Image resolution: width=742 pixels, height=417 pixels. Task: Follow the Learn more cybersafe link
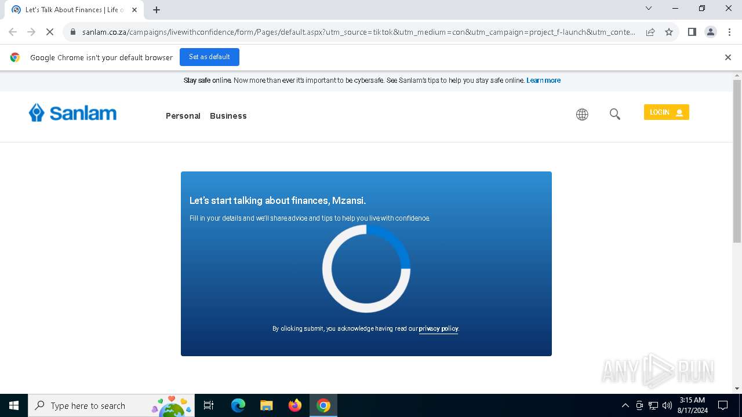pos(543,81)
